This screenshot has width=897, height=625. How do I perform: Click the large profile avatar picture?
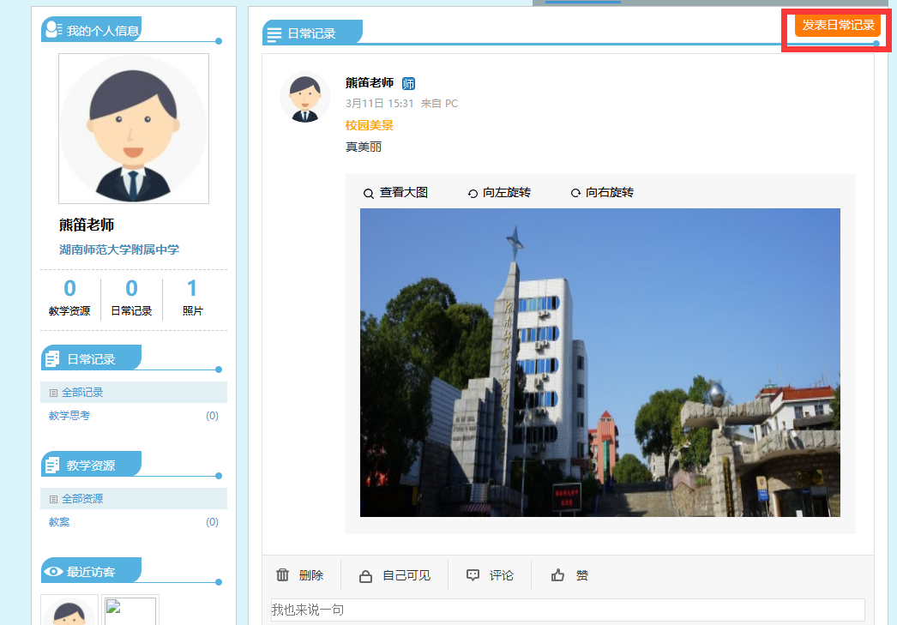[x=134, y=129]
